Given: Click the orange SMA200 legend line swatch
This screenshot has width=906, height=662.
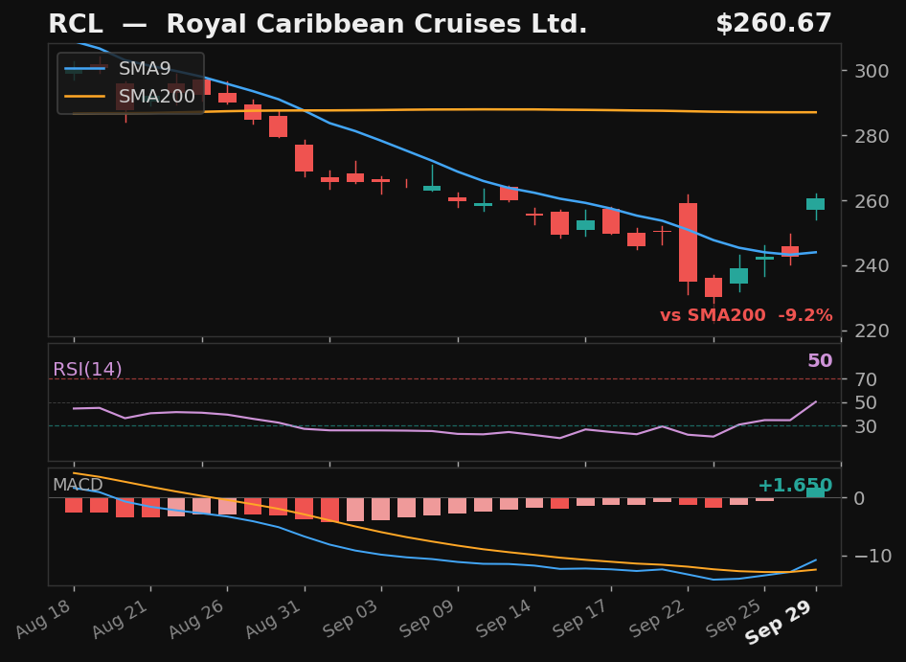Looking at the screenshot, I should 85,96.
